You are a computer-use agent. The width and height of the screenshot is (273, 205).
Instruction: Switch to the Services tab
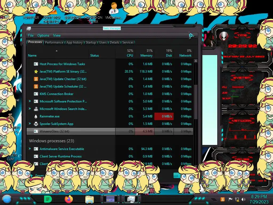(128, 42)
